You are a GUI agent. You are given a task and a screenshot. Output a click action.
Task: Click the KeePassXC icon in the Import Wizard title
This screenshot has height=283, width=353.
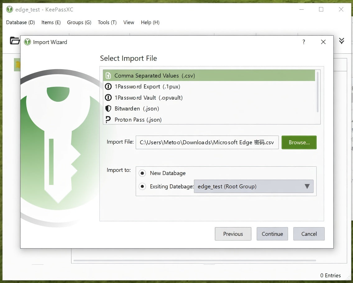pyautogui.click(x=27, y=42)
